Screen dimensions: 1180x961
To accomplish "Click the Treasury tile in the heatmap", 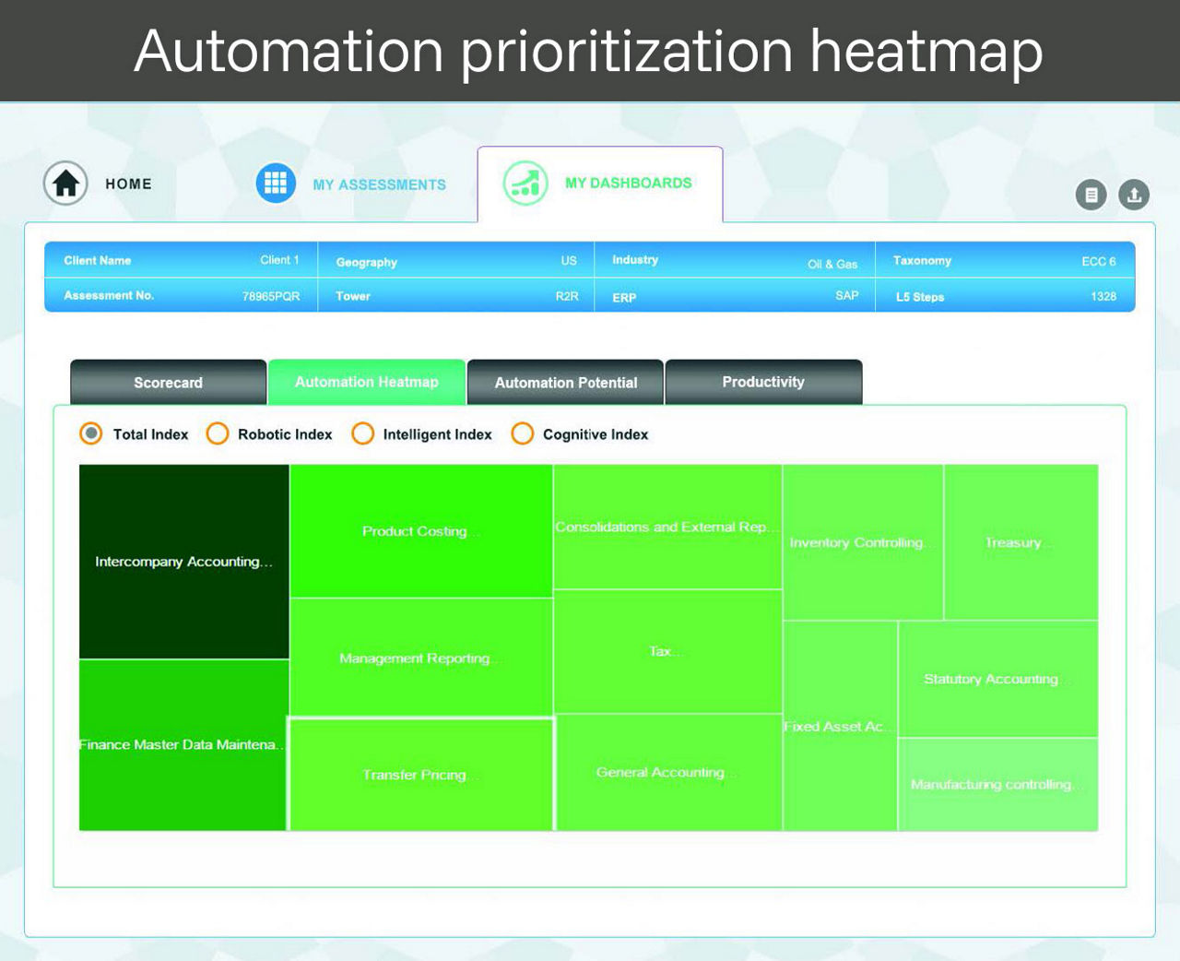I will pos(1021,542).
